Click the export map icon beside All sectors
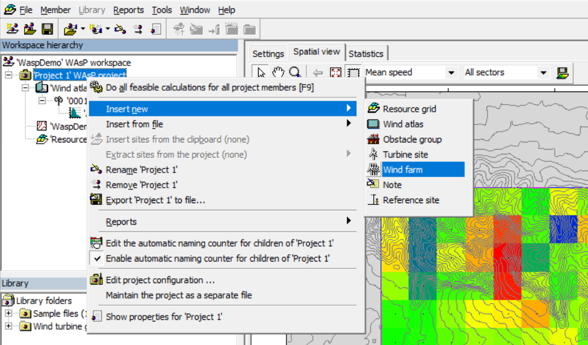Viewport: 588px width, 345px height. point(562,73)
